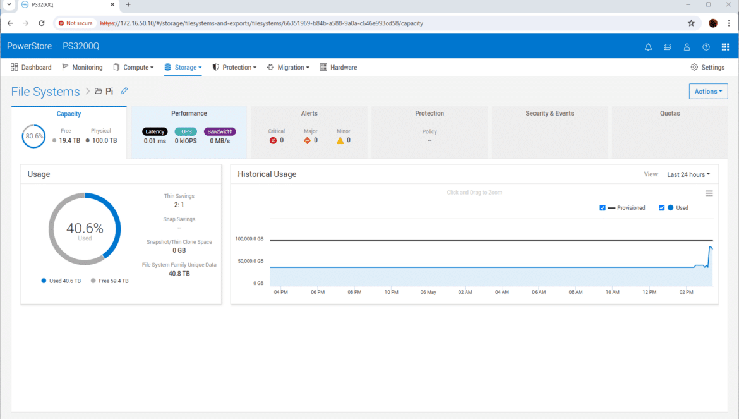Open the help question mark icon

(706, 47)
